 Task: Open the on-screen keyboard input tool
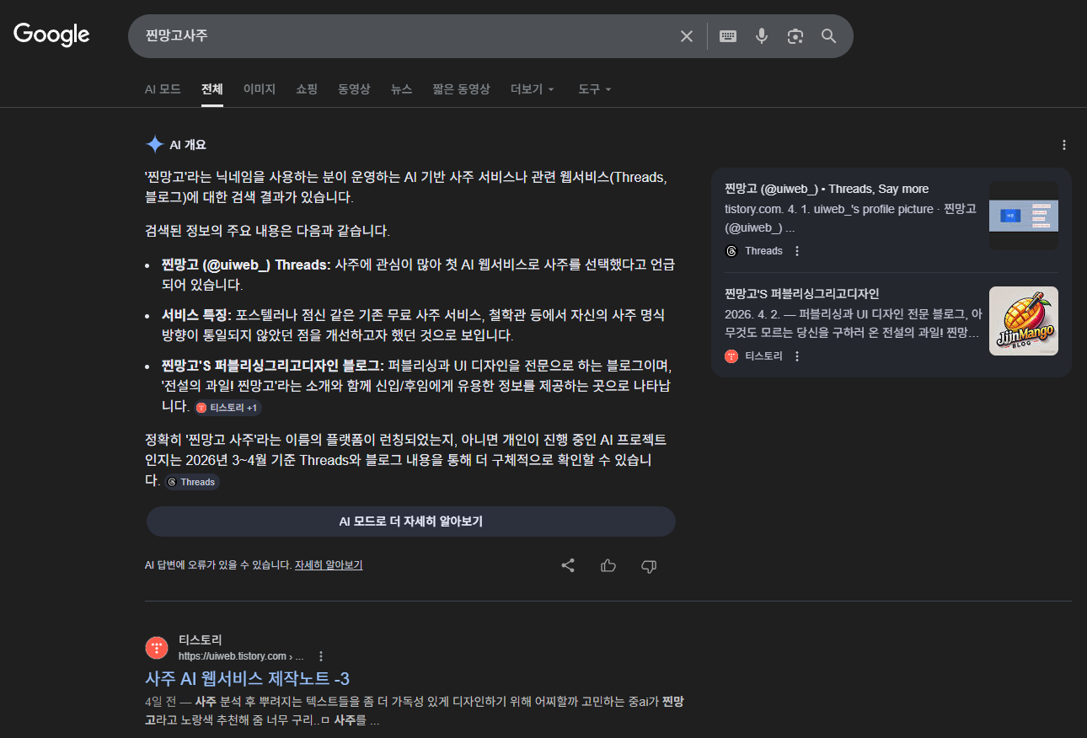point(728,36)
